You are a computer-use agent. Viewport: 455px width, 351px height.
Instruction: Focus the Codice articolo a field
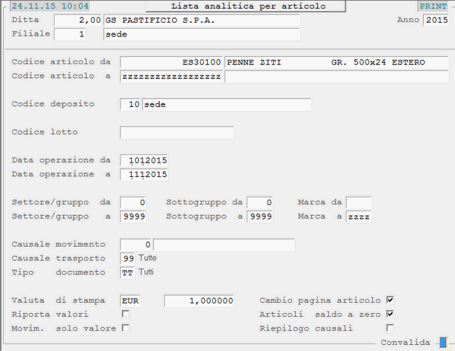(x=171, y=76)
